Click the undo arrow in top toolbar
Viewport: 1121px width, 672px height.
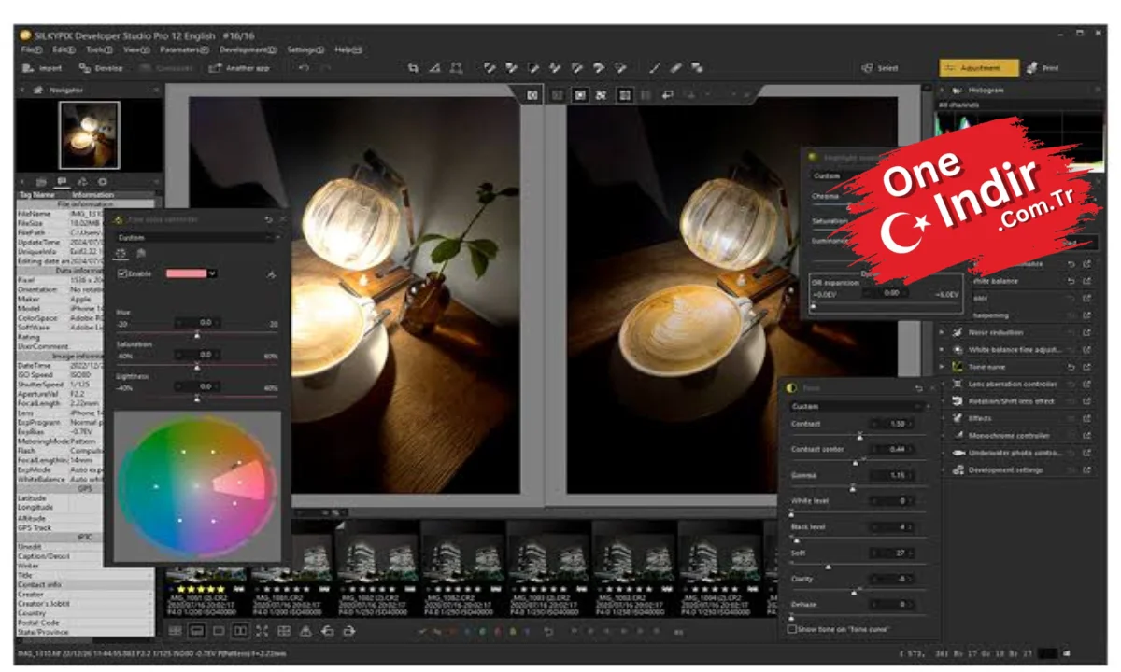pyautogui.click(x=304, y=68)
